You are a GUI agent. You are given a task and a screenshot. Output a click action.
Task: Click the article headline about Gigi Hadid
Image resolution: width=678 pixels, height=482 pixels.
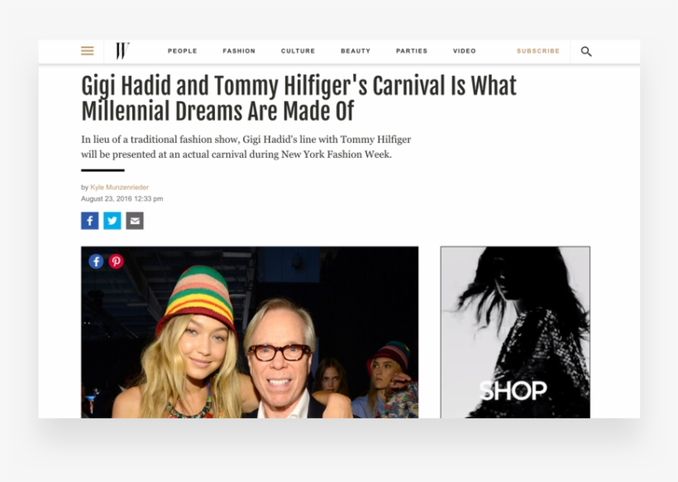(298, 98)
